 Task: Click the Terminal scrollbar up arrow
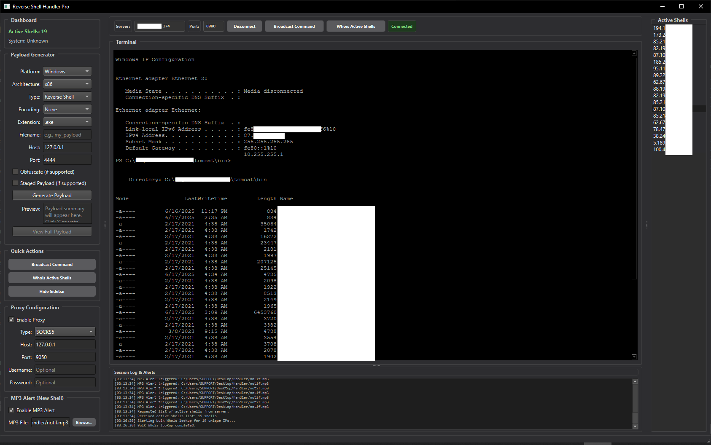634,53
